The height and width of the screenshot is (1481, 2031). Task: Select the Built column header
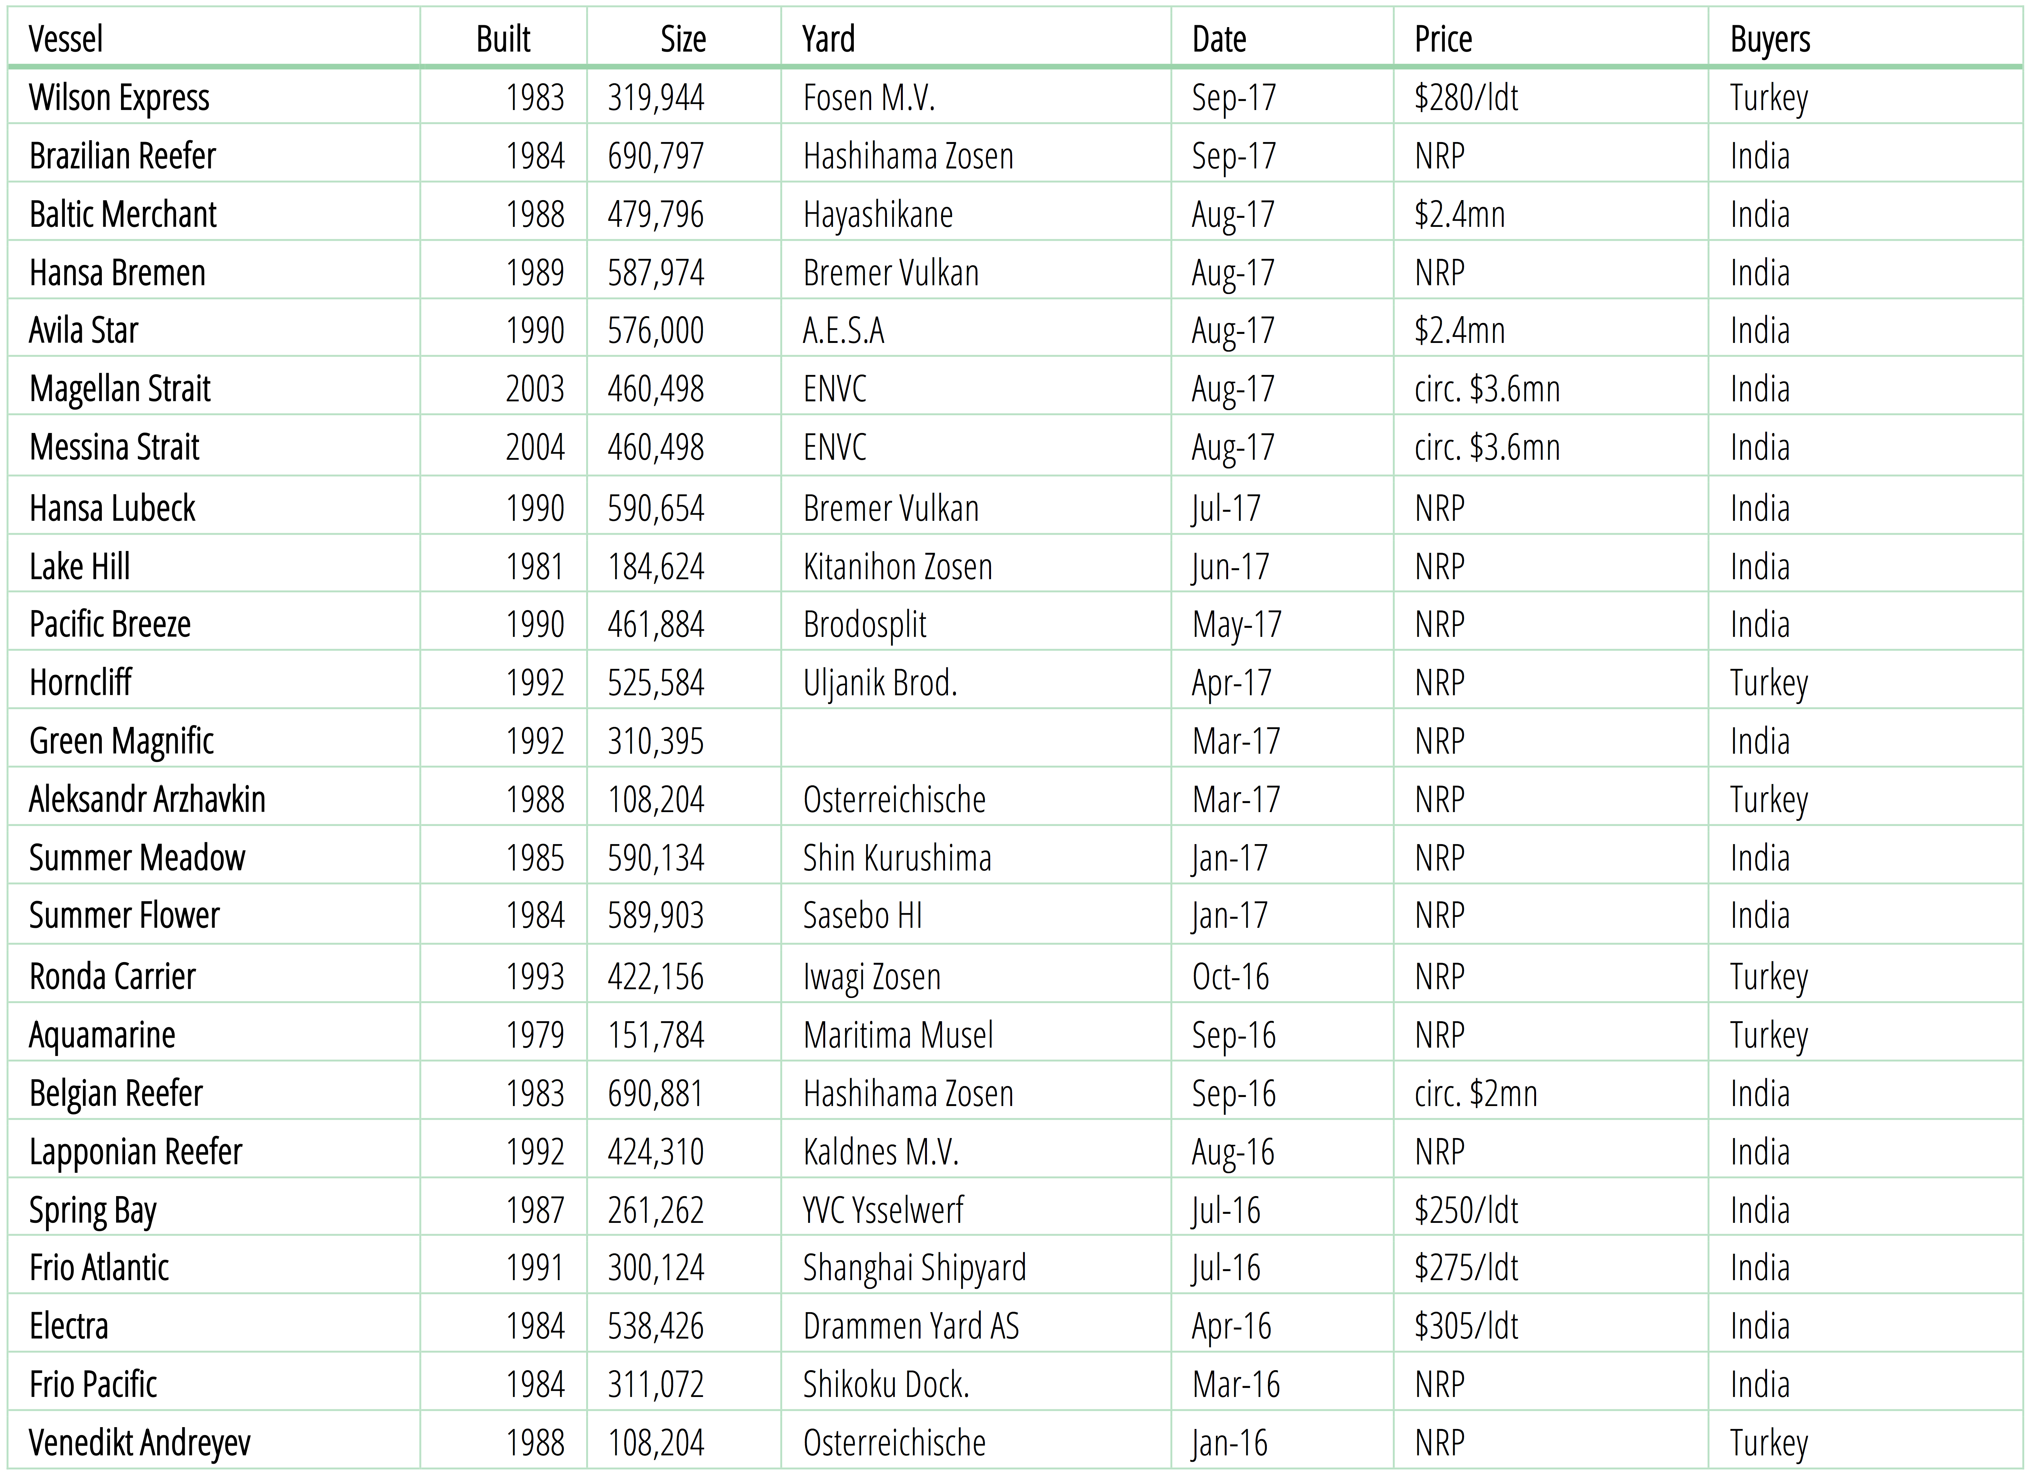[503, 40]
